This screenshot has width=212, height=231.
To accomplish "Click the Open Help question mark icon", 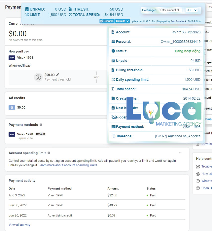I will [198, 188].
